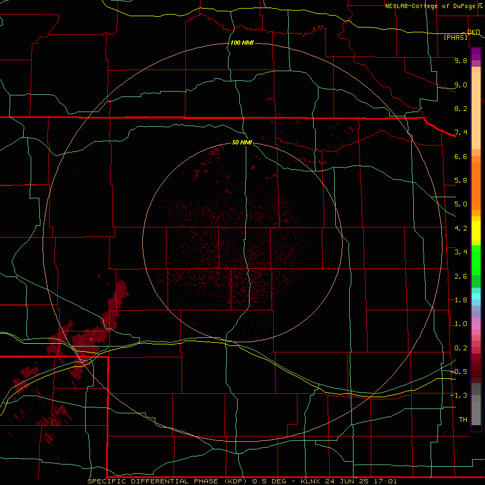Click the 7.4 value on color scale

461,133
